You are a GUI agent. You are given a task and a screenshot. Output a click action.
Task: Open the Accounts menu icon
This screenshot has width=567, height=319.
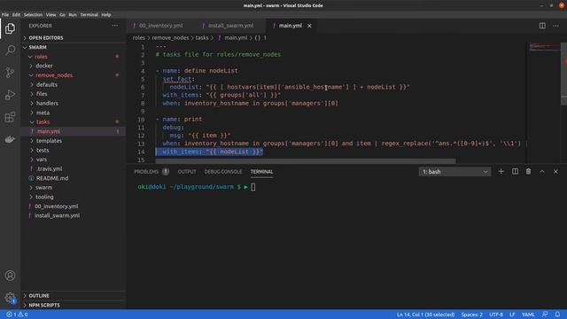10,276
